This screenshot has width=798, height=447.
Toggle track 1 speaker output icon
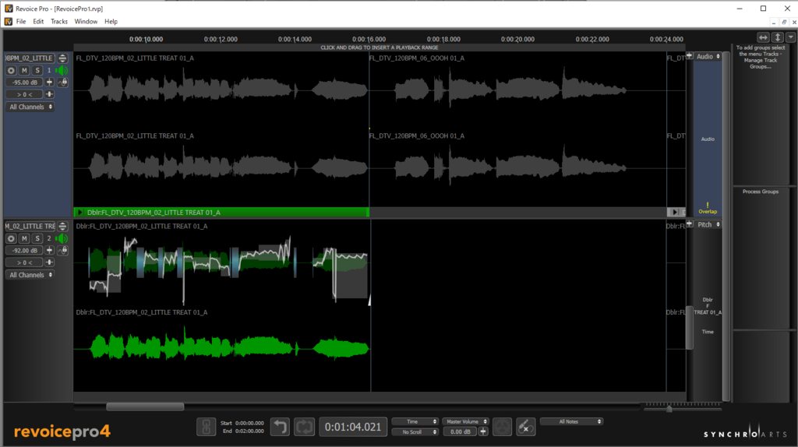click(62, 70)
